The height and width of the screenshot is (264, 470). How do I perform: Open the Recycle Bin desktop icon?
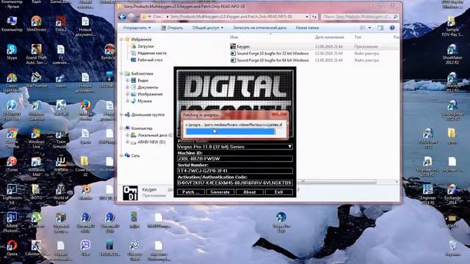click(x=453, y=248)
